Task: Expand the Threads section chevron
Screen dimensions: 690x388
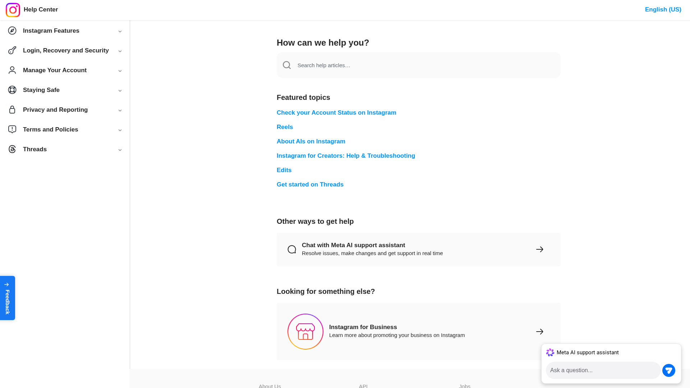Action: (120, 150)
